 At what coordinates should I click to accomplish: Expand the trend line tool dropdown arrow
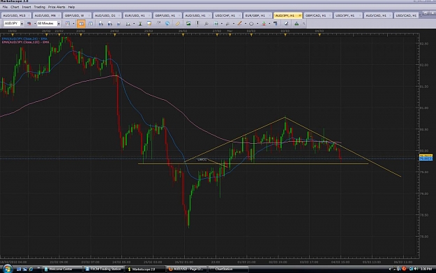point(246,23)
